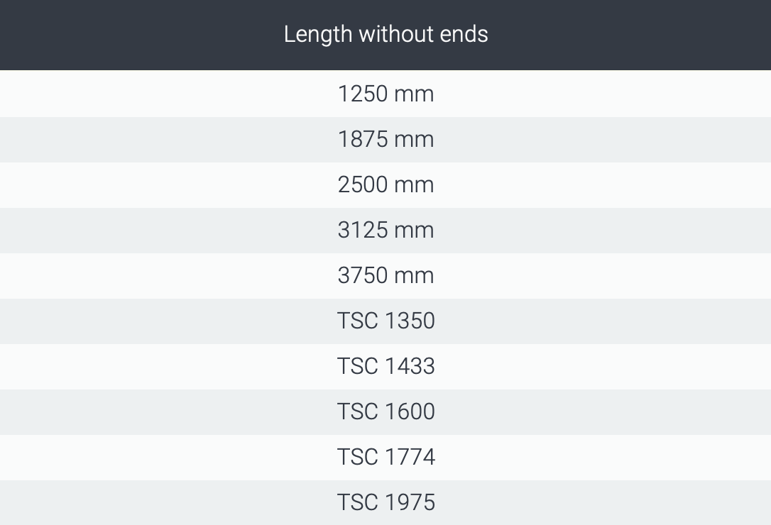Click the TSC prefix before 1600
This screenshot has height=525, width=771.
click(x=357, y=411)
